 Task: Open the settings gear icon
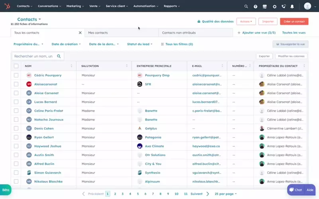pos(274,6)
